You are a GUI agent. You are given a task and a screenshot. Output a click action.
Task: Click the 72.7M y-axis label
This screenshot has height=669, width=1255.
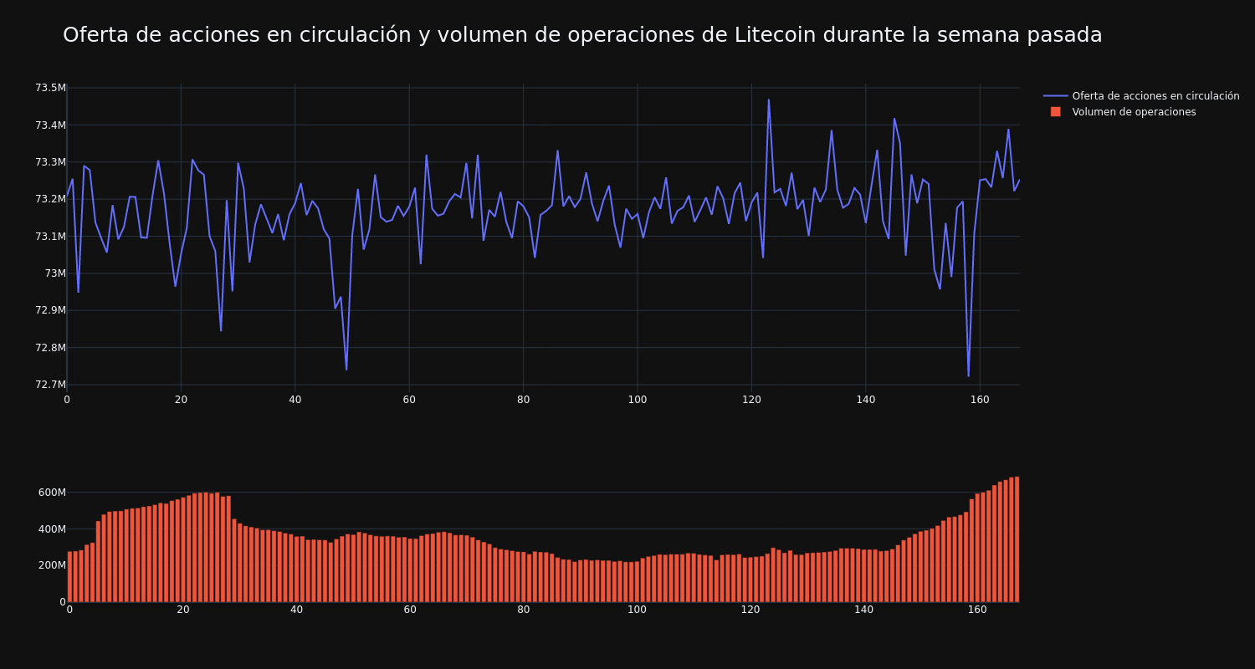[50, 385]
